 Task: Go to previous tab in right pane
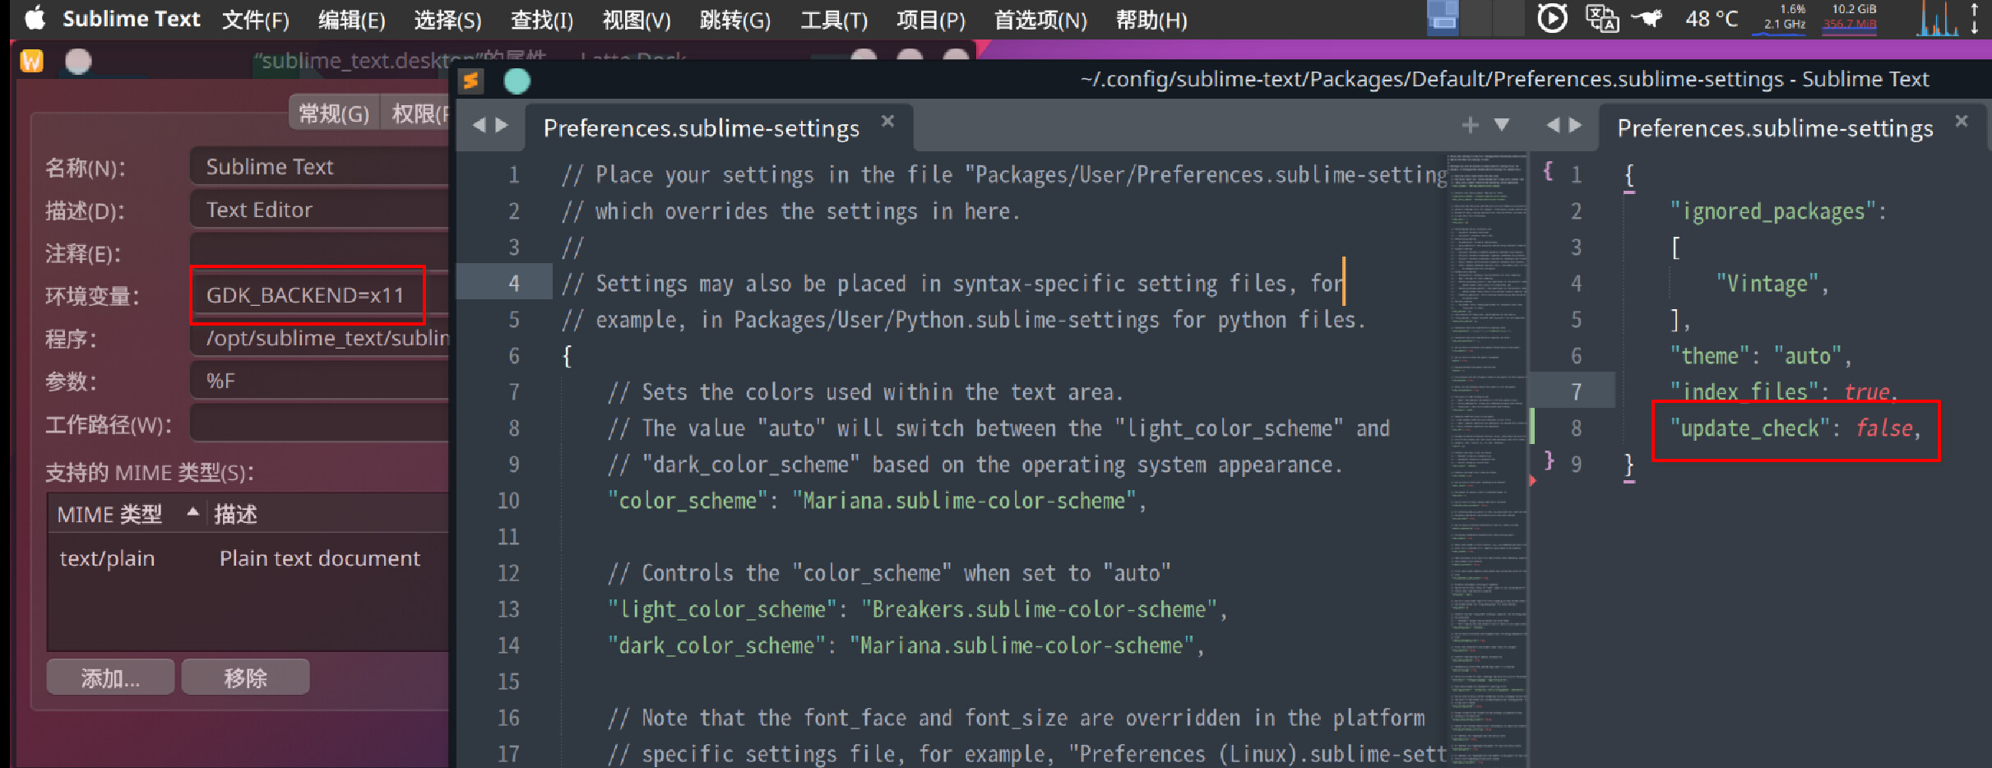pyautogui.click(x=1553, y=125)
